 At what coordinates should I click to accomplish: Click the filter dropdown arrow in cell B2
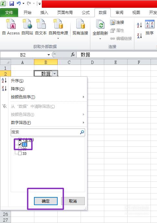click(55, 74)
